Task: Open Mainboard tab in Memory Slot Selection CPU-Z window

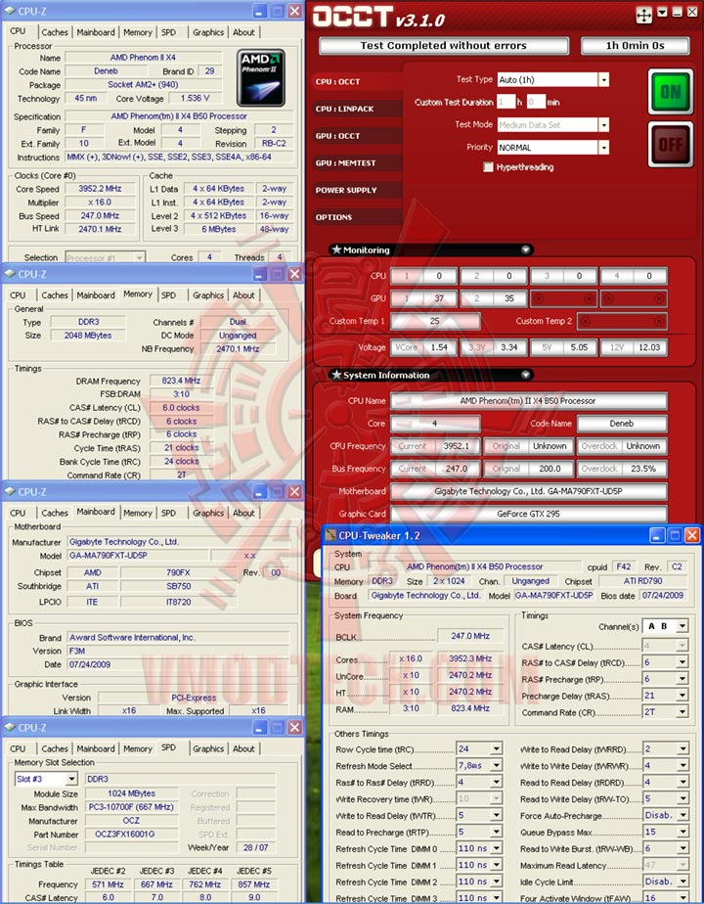Action: (96, 748)
